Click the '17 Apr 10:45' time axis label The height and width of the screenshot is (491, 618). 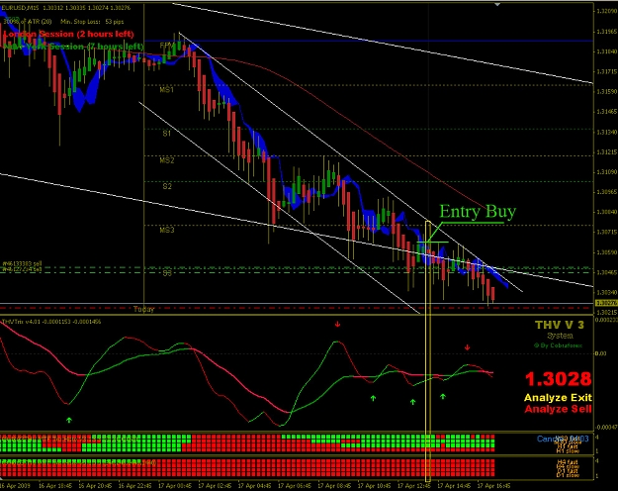click(374, 485)
